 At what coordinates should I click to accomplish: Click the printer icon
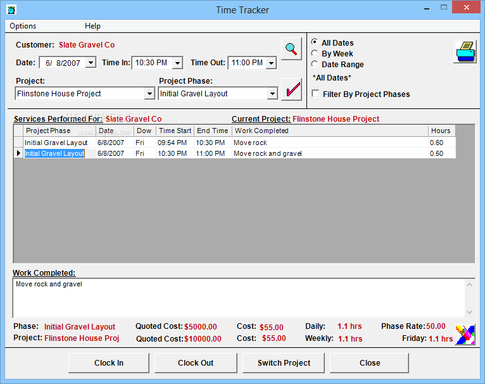(x=465, y=52)
